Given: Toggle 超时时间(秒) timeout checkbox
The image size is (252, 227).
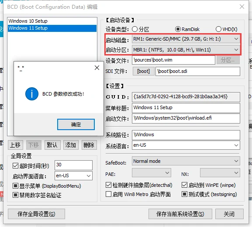Looking at the screenshot, I should (x=15, y=165).
